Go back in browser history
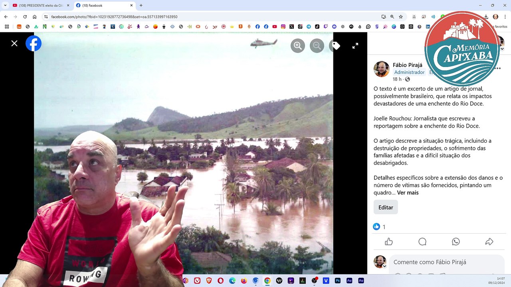Screen dimensions: 511x287 point(6,17)
